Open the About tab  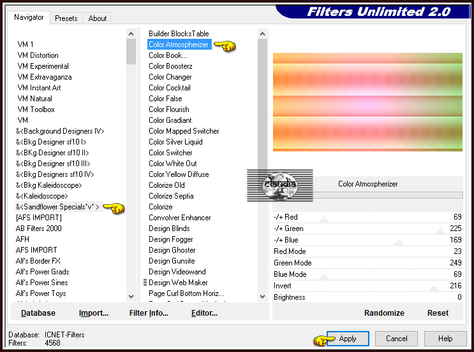click(98, 18)
